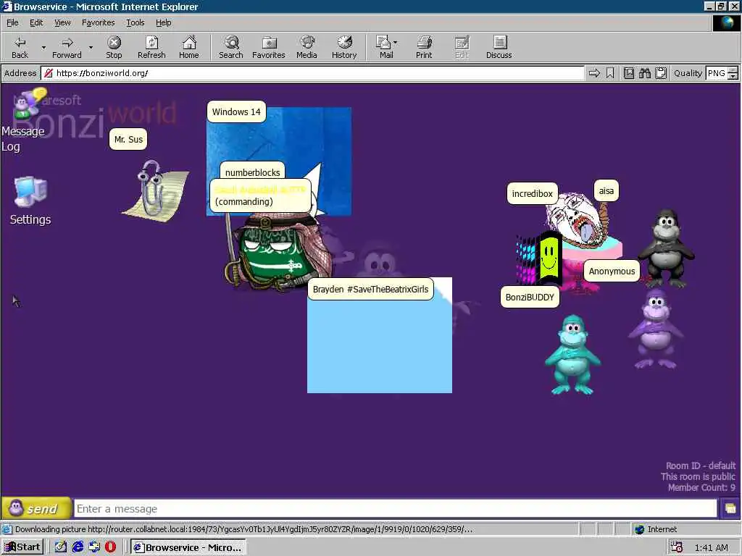Open the Help menu

(163, 22)
